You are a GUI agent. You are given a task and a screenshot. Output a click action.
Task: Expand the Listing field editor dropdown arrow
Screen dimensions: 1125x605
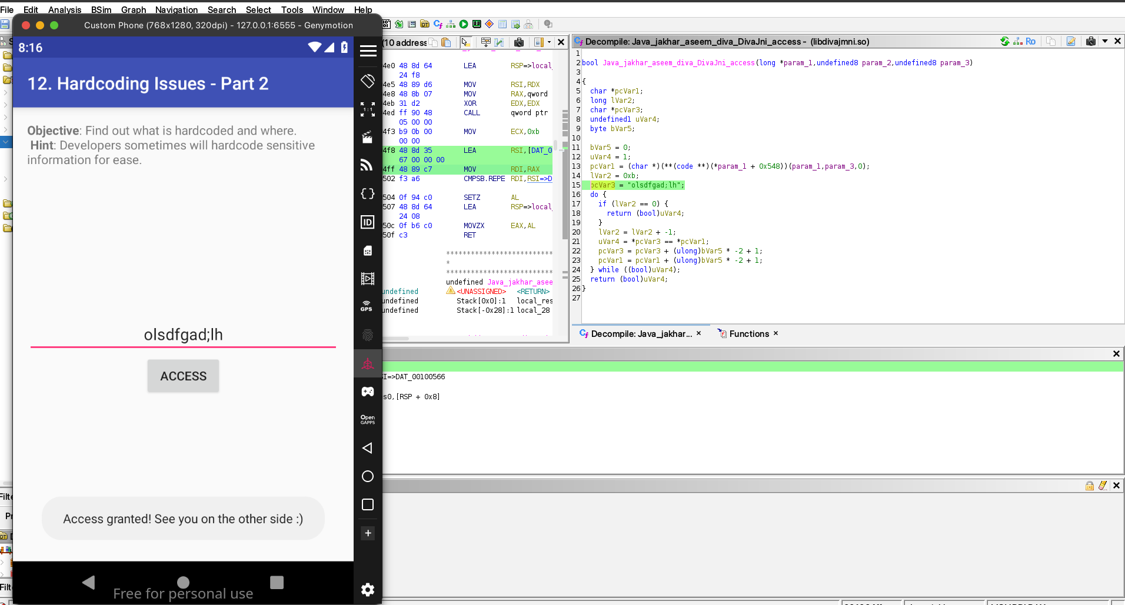point(549,42)
